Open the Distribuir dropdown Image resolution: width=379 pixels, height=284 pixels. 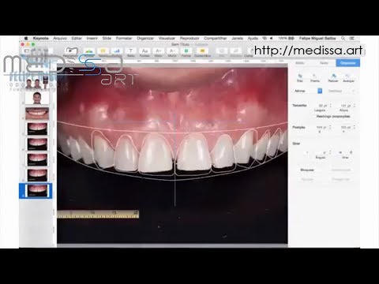[x=341, y=91]
